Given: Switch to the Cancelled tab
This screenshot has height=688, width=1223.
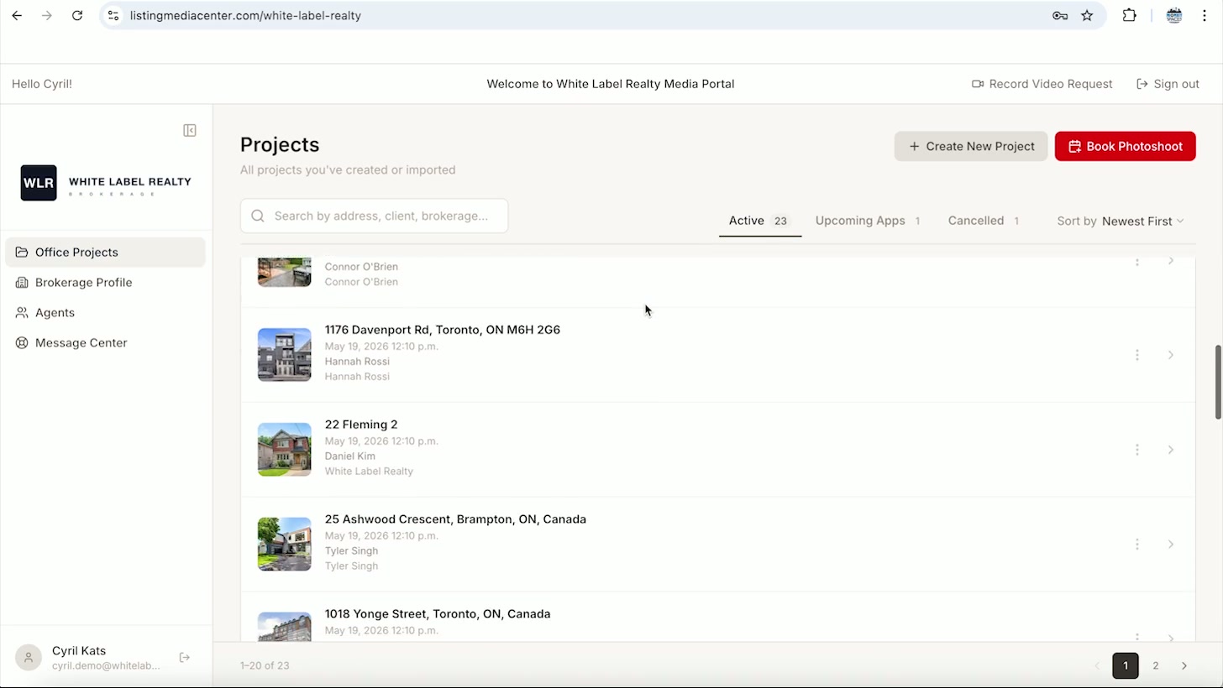Looking at the screenshot, I should (984, 221).
